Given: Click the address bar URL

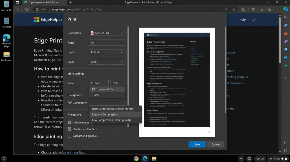Looking at the screenshot, I should click(x=72, y=9).
